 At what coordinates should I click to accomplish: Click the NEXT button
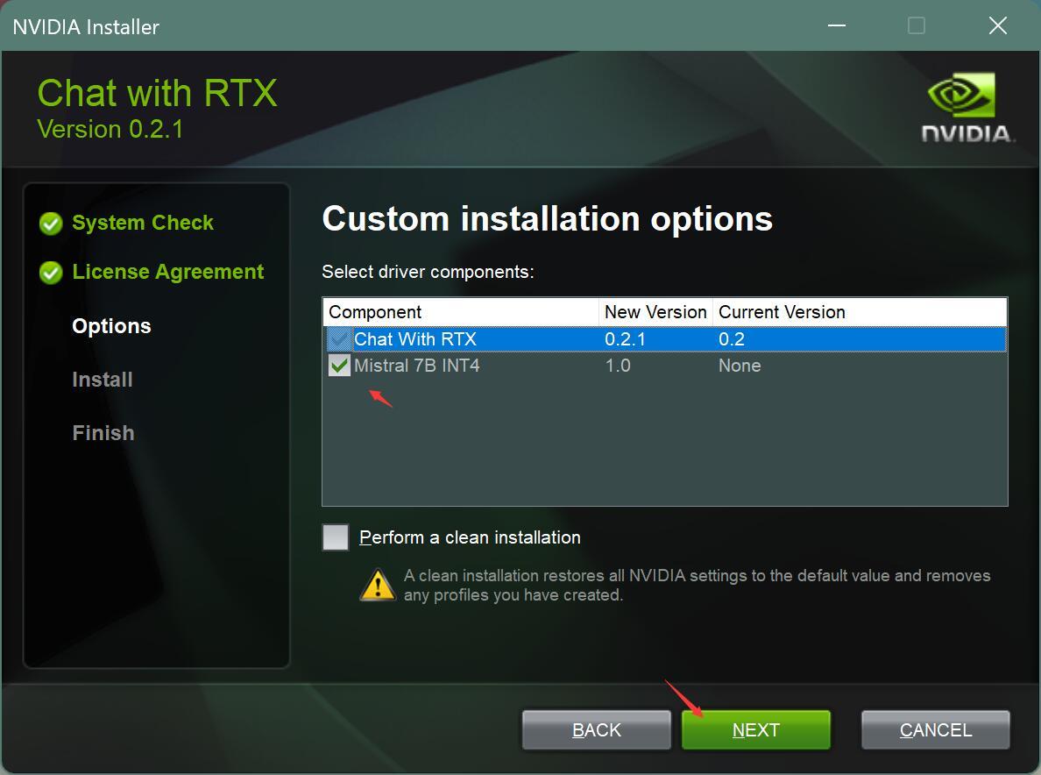point(755,729)
